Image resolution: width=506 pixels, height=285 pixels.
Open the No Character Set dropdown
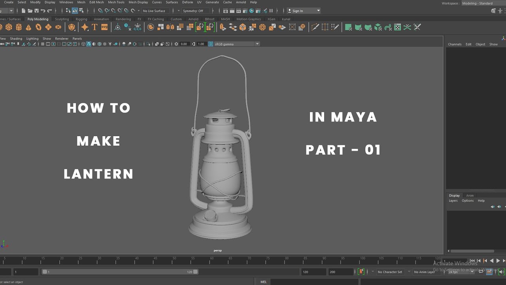[x=390, y=272]
